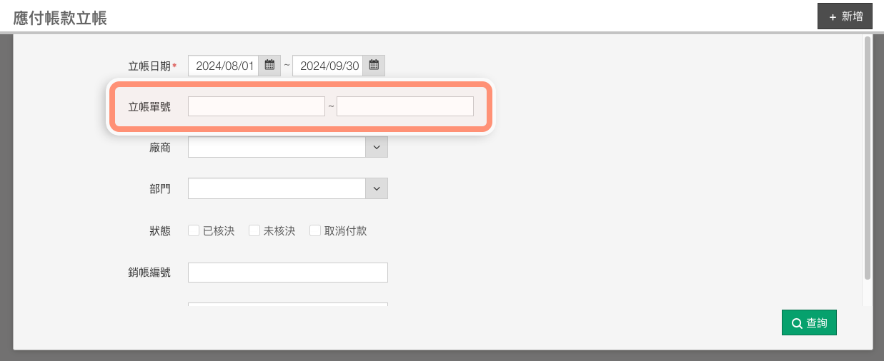Check the 已核決 status checkbox
This screenshot has width=884, height=361.
(x=193, y=230)
